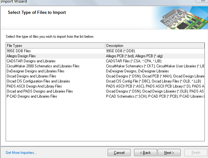Image resolution: width=208 pixels, height=158 pixels.
Task: Pick CircuitMaker 2000 Schematics and Libraries Files
Action: [43, 66]
